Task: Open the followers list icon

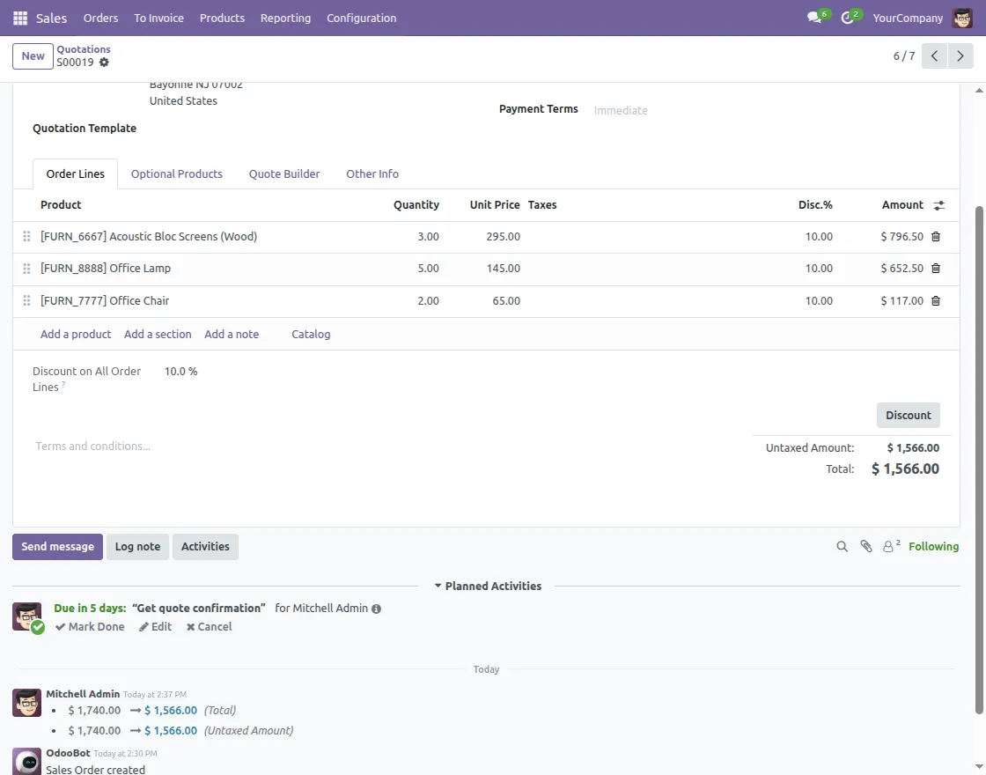Action: click(891, 547)
